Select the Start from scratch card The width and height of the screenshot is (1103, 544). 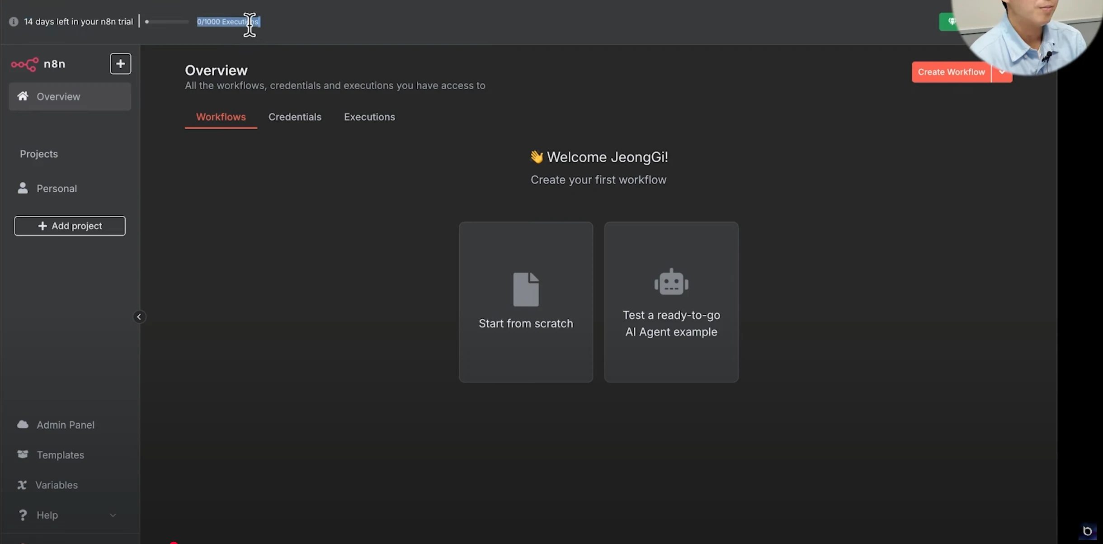click(x=526, y=302)
